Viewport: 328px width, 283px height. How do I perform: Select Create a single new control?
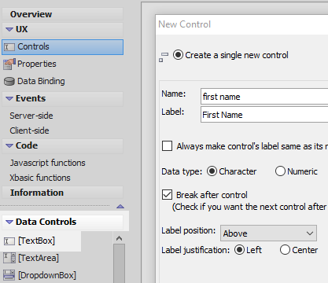point(178,55)
